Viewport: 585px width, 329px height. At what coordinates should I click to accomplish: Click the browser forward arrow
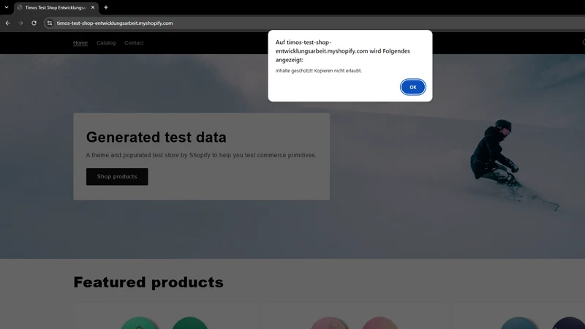[21, 23]
